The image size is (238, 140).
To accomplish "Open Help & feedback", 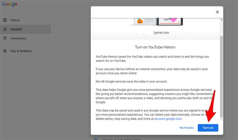I will (21, 51).
